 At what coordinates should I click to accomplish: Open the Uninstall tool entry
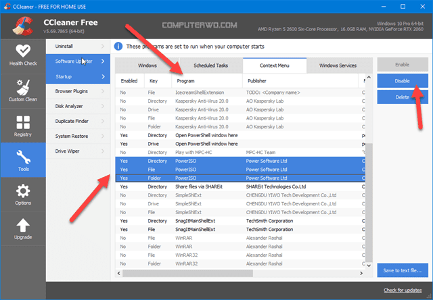point(78,47)
